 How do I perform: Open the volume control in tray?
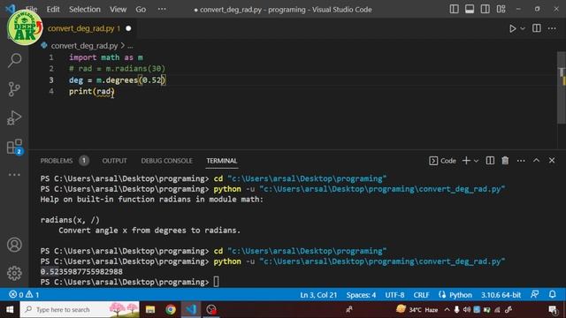[x=467, y=310]
